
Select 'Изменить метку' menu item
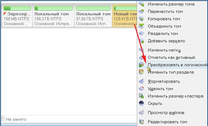coord(164,50)
